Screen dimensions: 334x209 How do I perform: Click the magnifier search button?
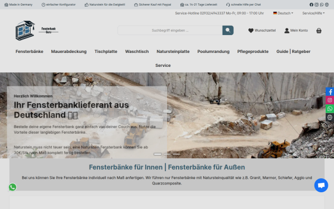coord(228,30)
